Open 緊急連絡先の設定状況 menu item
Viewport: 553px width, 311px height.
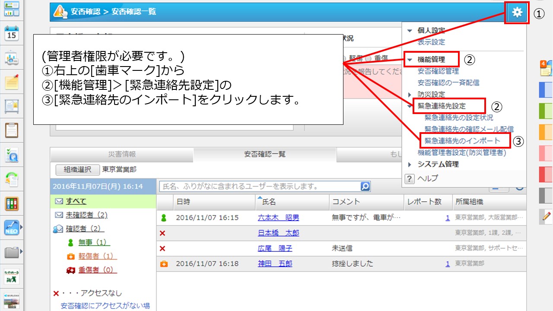[x=459, y=117]
